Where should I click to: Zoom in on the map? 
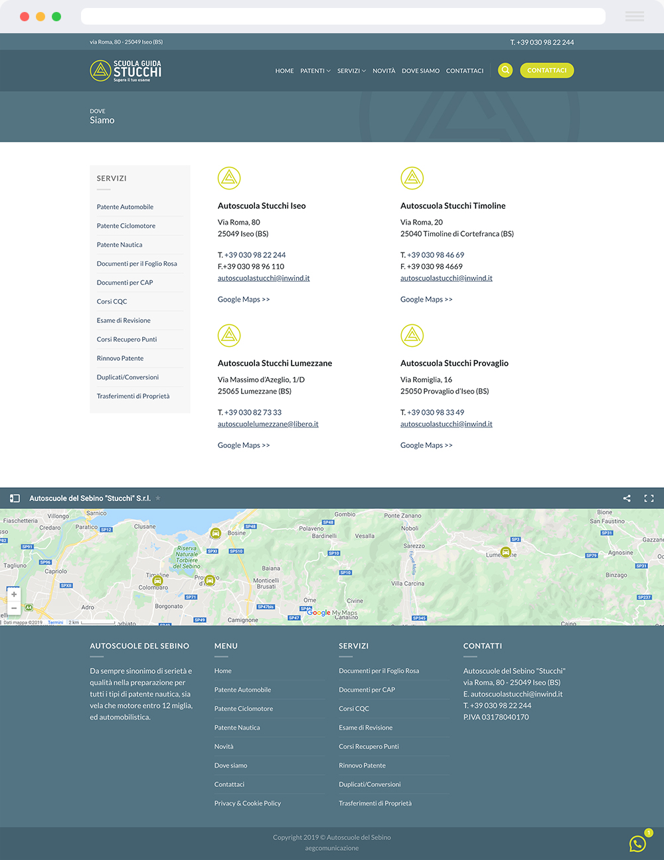point(14,594)
